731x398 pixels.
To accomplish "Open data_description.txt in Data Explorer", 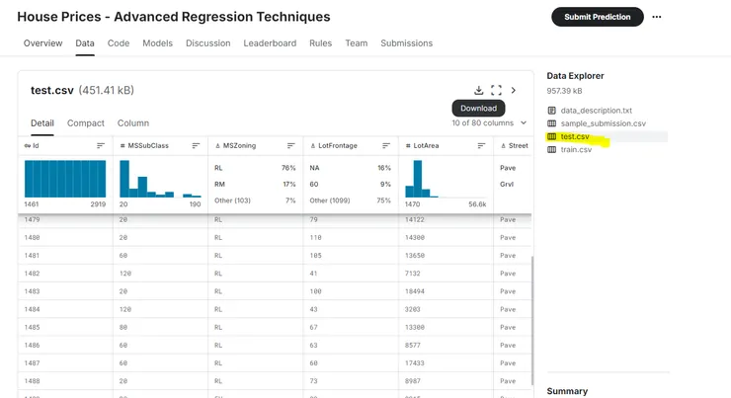I will (x=596, y=111).
